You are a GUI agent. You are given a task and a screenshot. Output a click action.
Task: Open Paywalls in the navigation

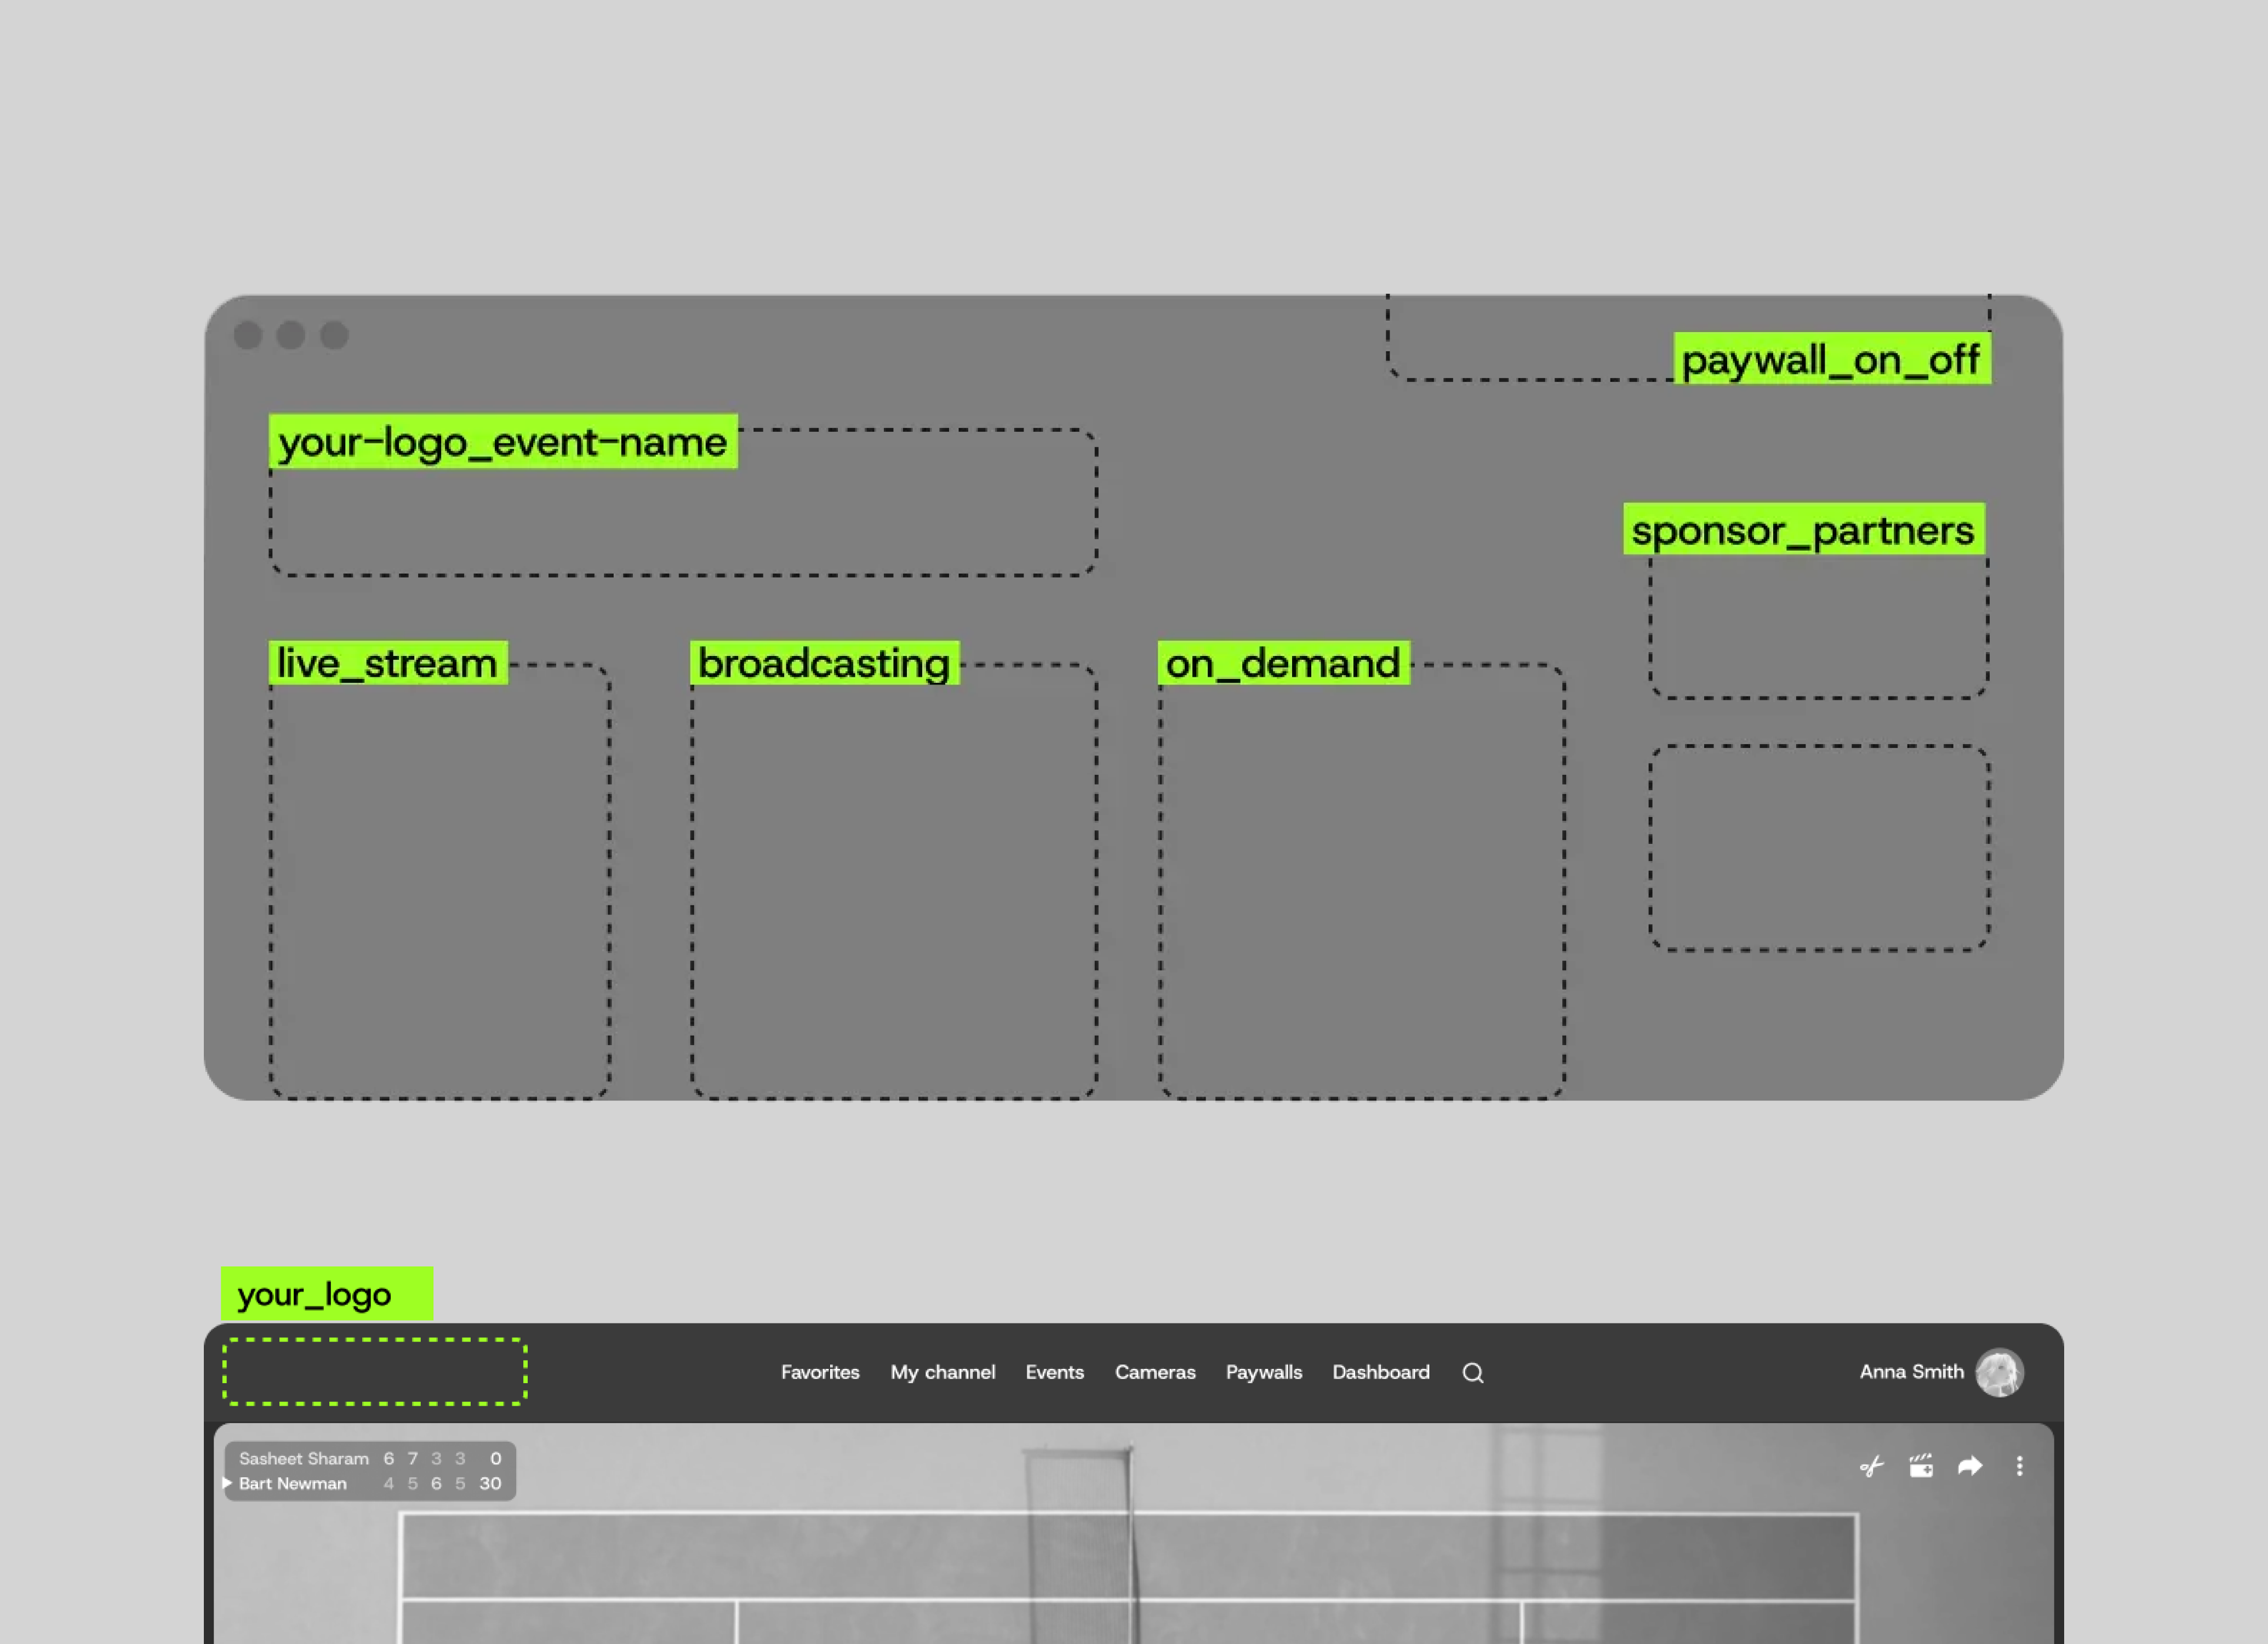[x=1263, y=1373]
